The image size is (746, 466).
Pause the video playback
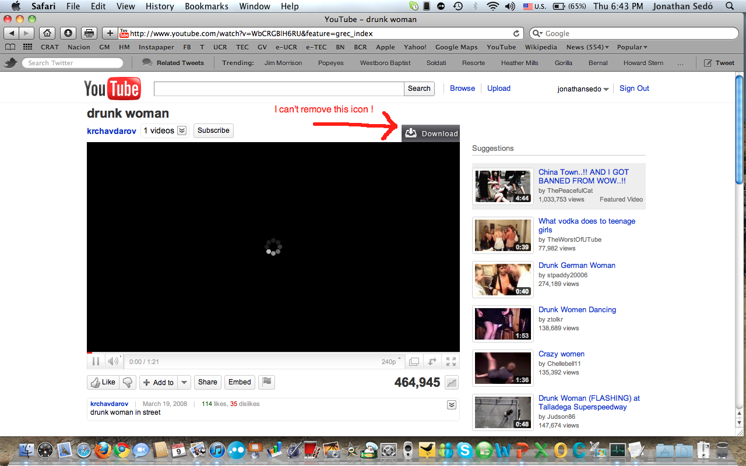coord(96,362)
